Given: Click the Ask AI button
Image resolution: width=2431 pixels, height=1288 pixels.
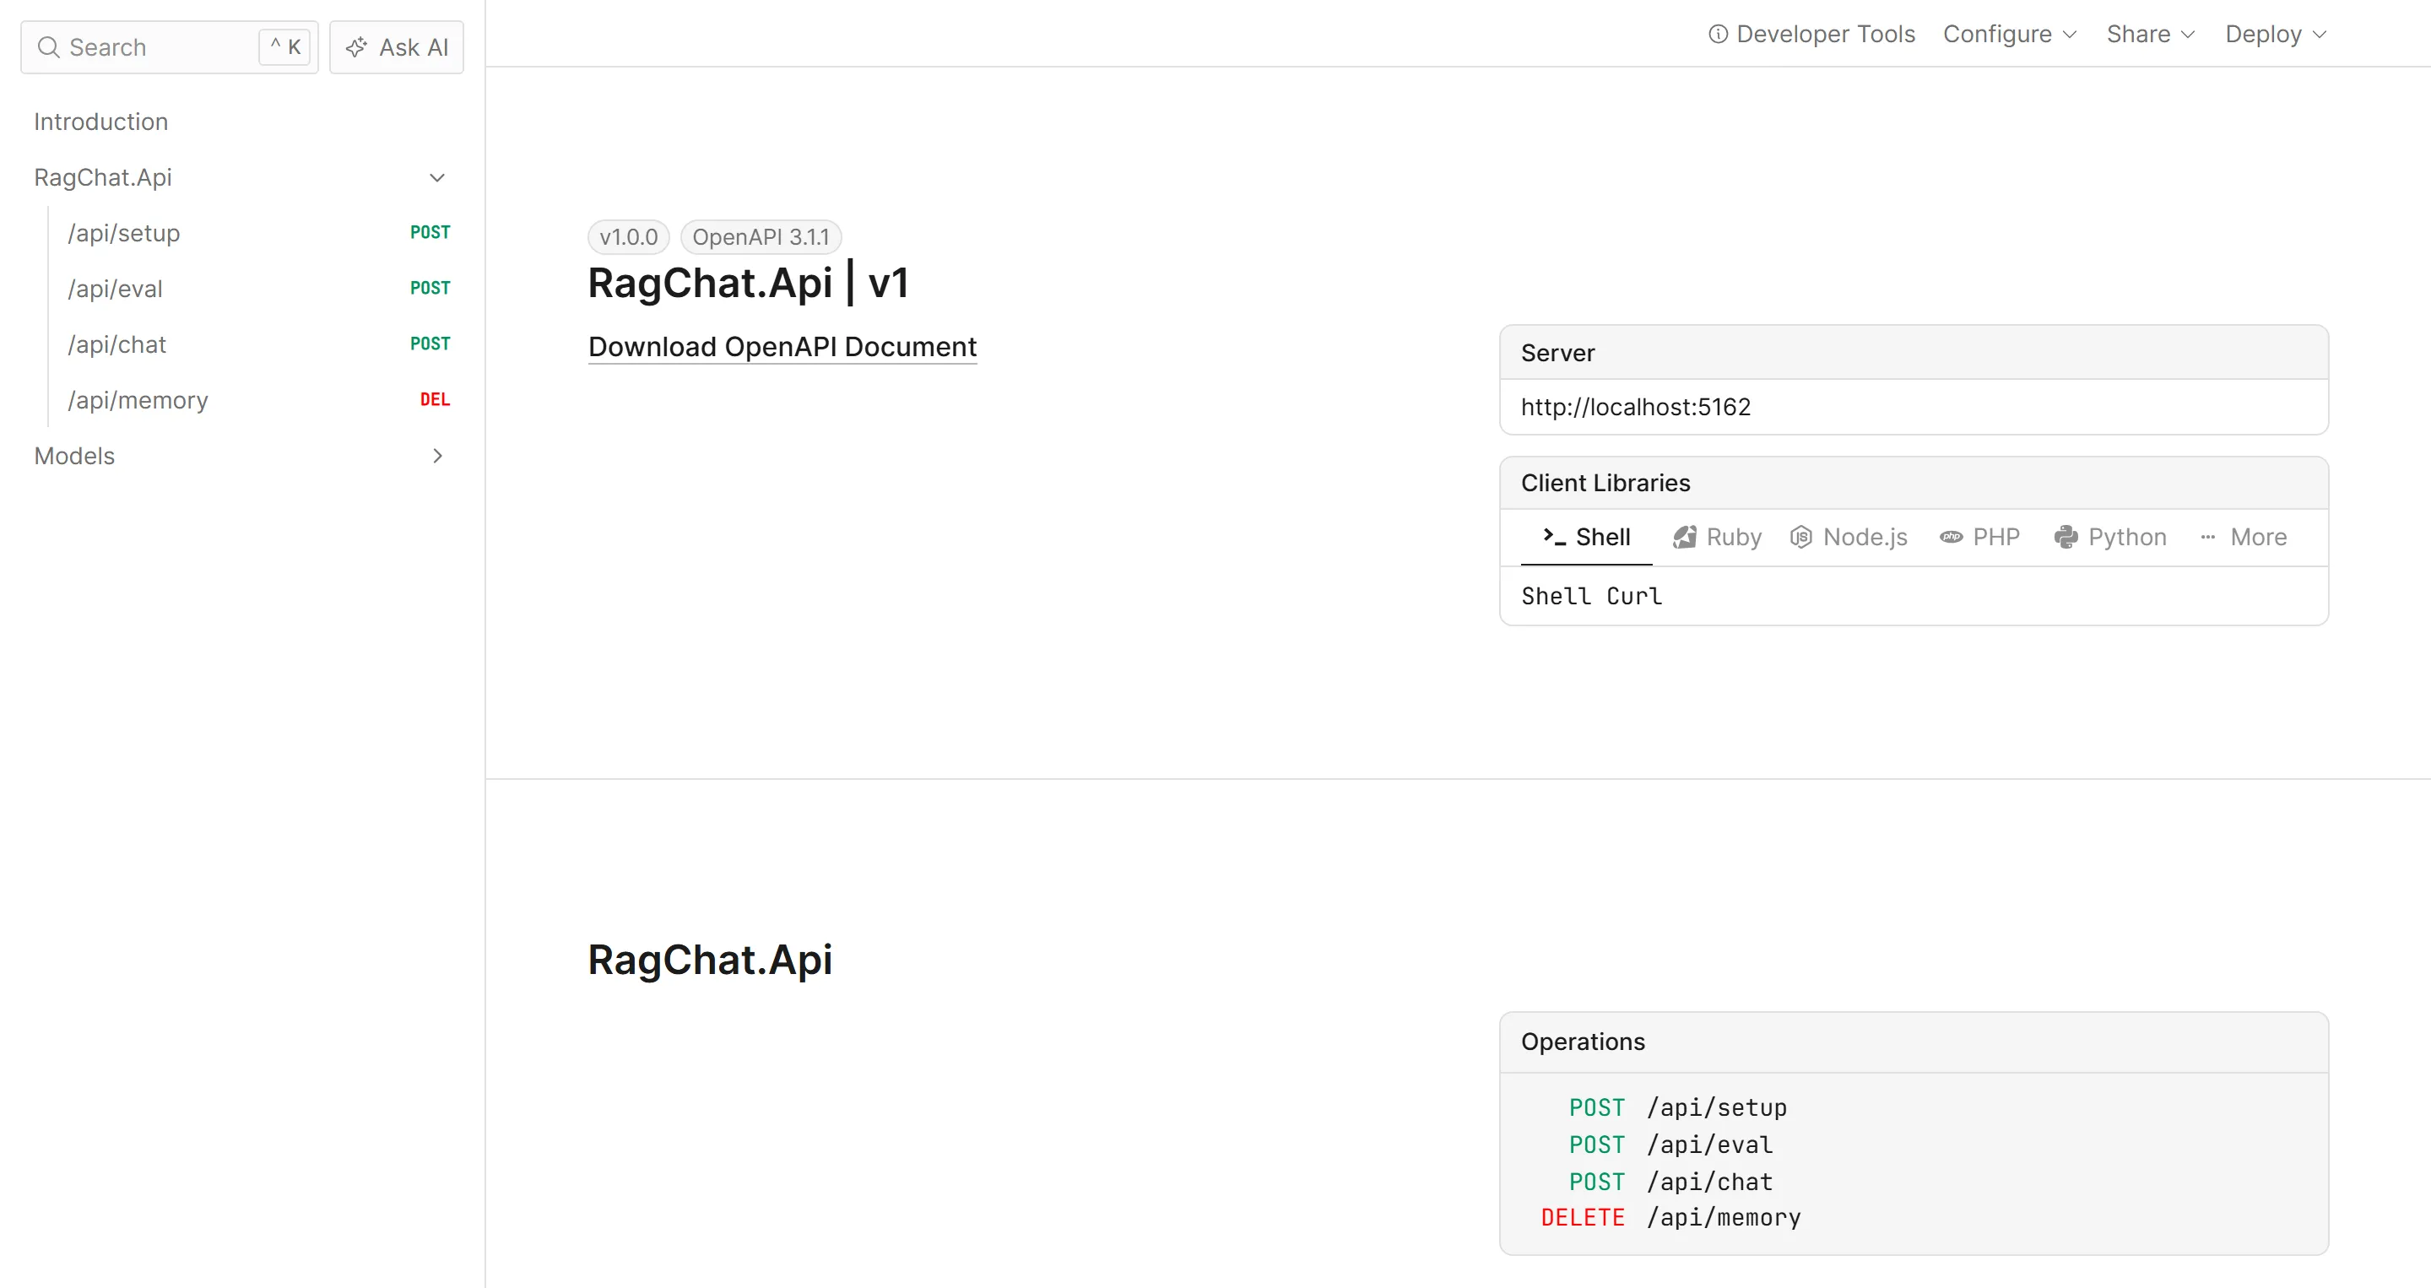Looking at the screenshot, I should (x=397, y=47).
